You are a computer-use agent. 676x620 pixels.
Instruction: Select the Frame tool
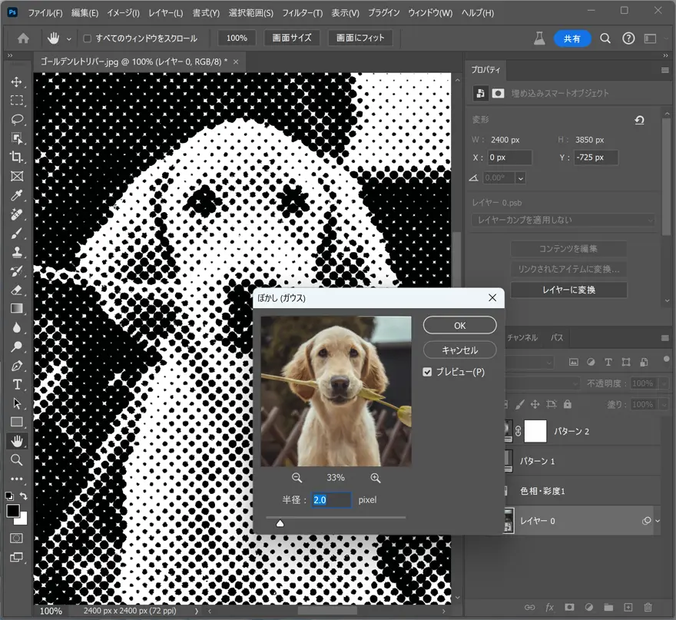click(17, 177)
